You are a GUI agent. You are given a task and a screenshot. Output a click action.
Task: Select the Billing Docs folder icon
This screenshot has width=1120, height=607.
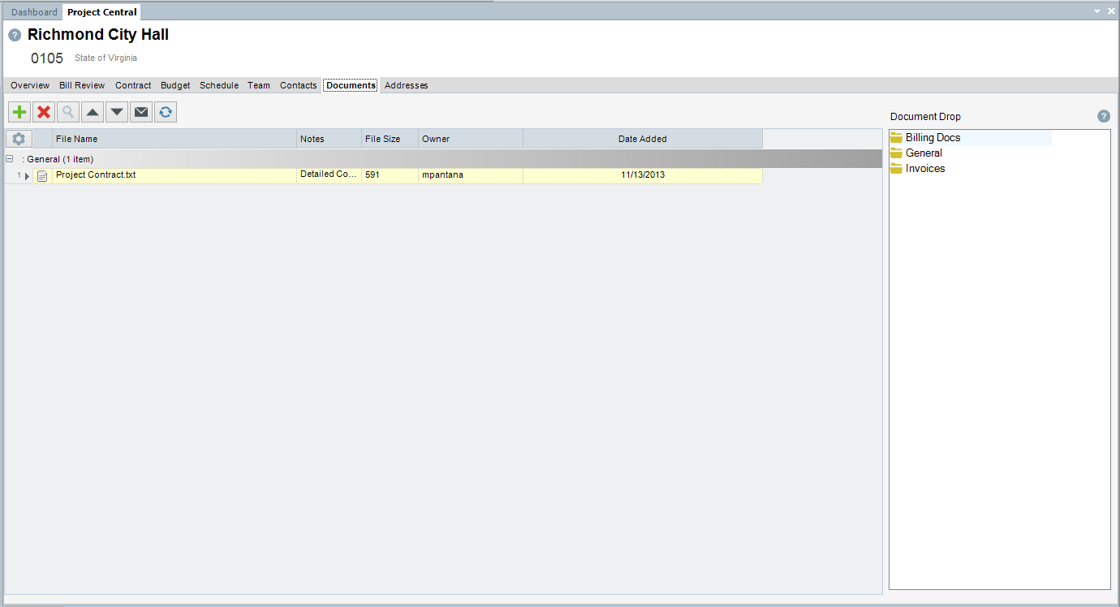tap(896, 138)
